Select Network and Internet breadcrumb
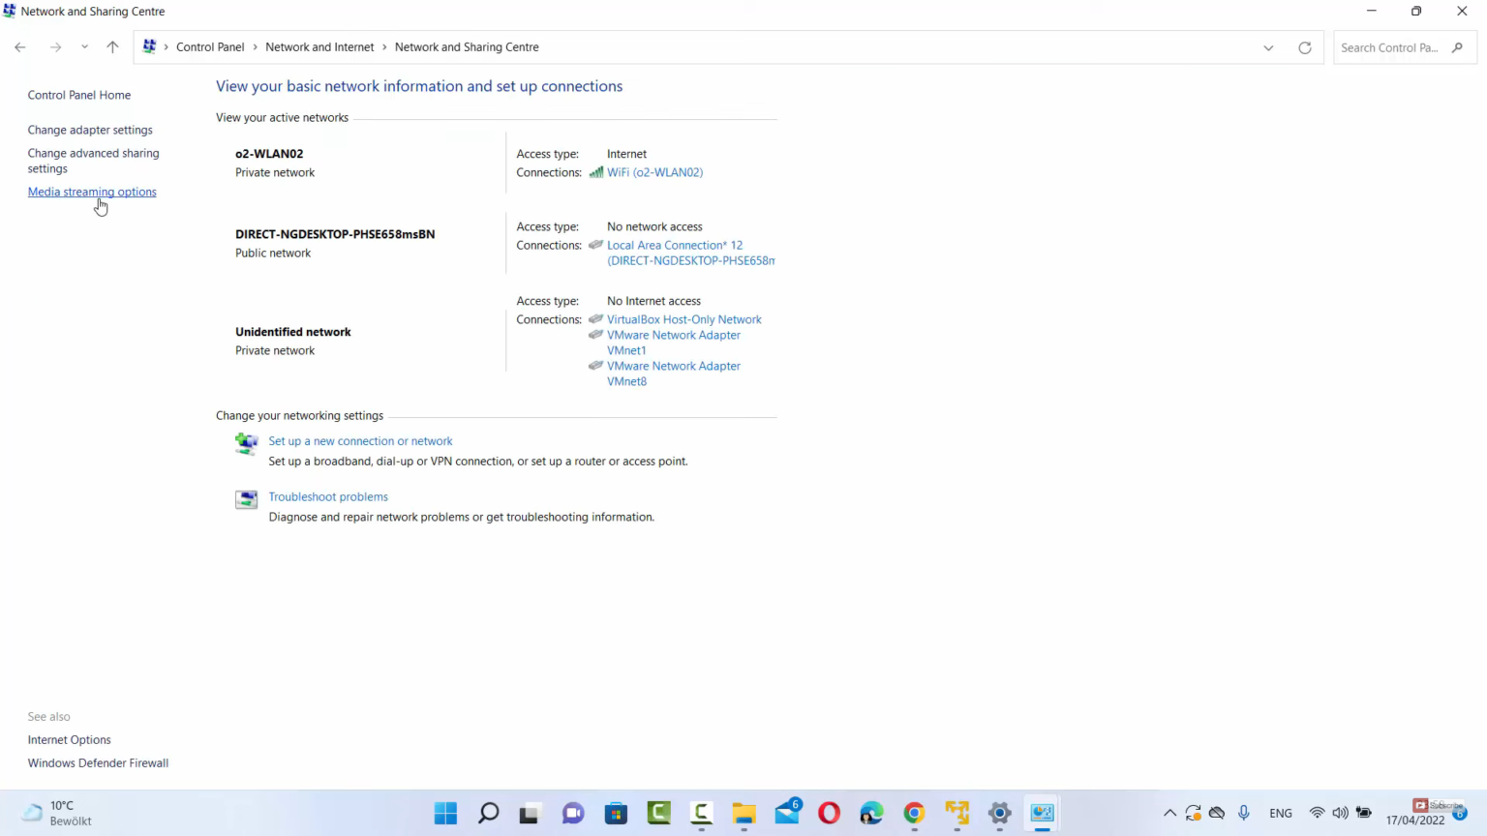Screen dimensions: 1487x836 pyautogui.click(x=319, y=47)
